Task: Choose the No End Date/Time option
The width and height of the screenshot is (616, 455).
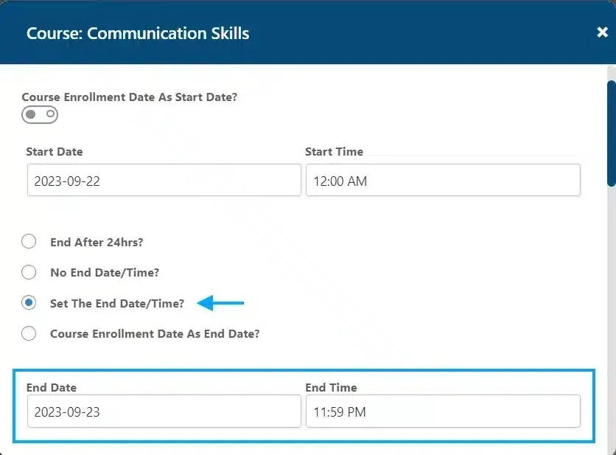Action: [29, 272]
